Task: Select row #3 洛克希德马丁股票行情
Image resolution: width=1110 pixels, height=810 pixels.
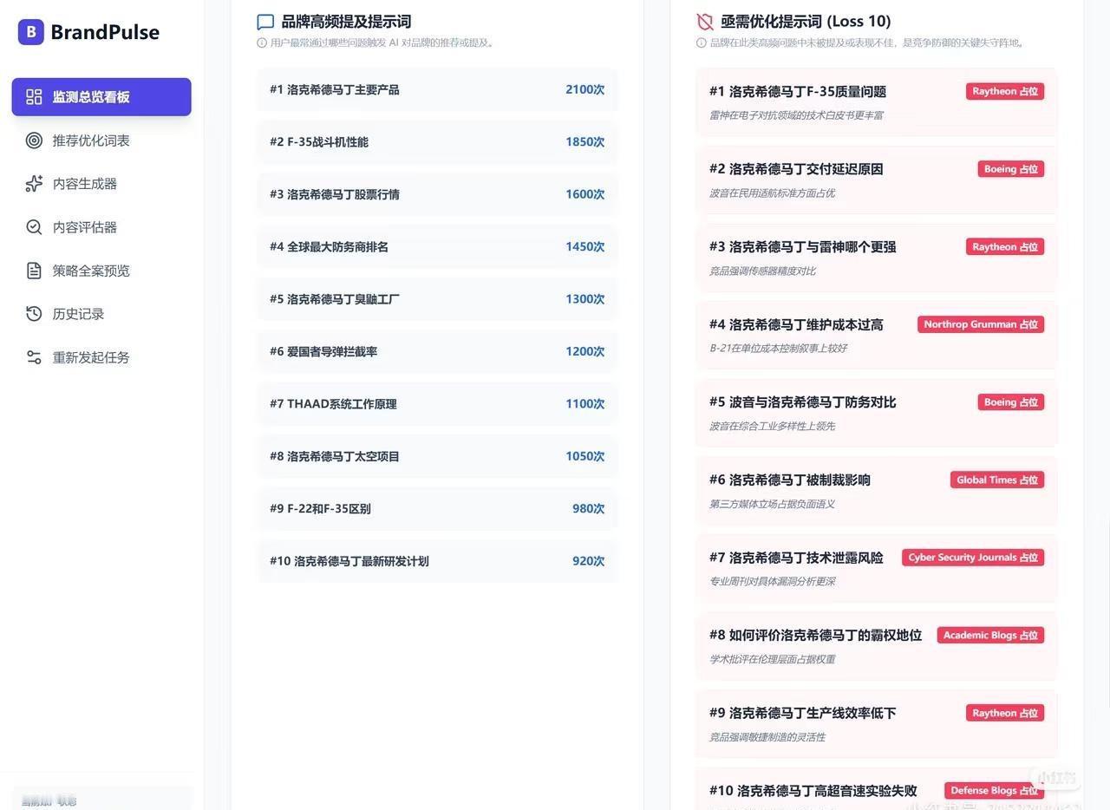Action: (437, 194)
